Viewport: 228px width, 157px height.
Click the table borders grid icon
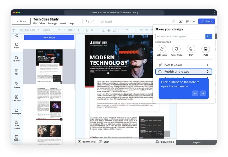coord(104,30)
